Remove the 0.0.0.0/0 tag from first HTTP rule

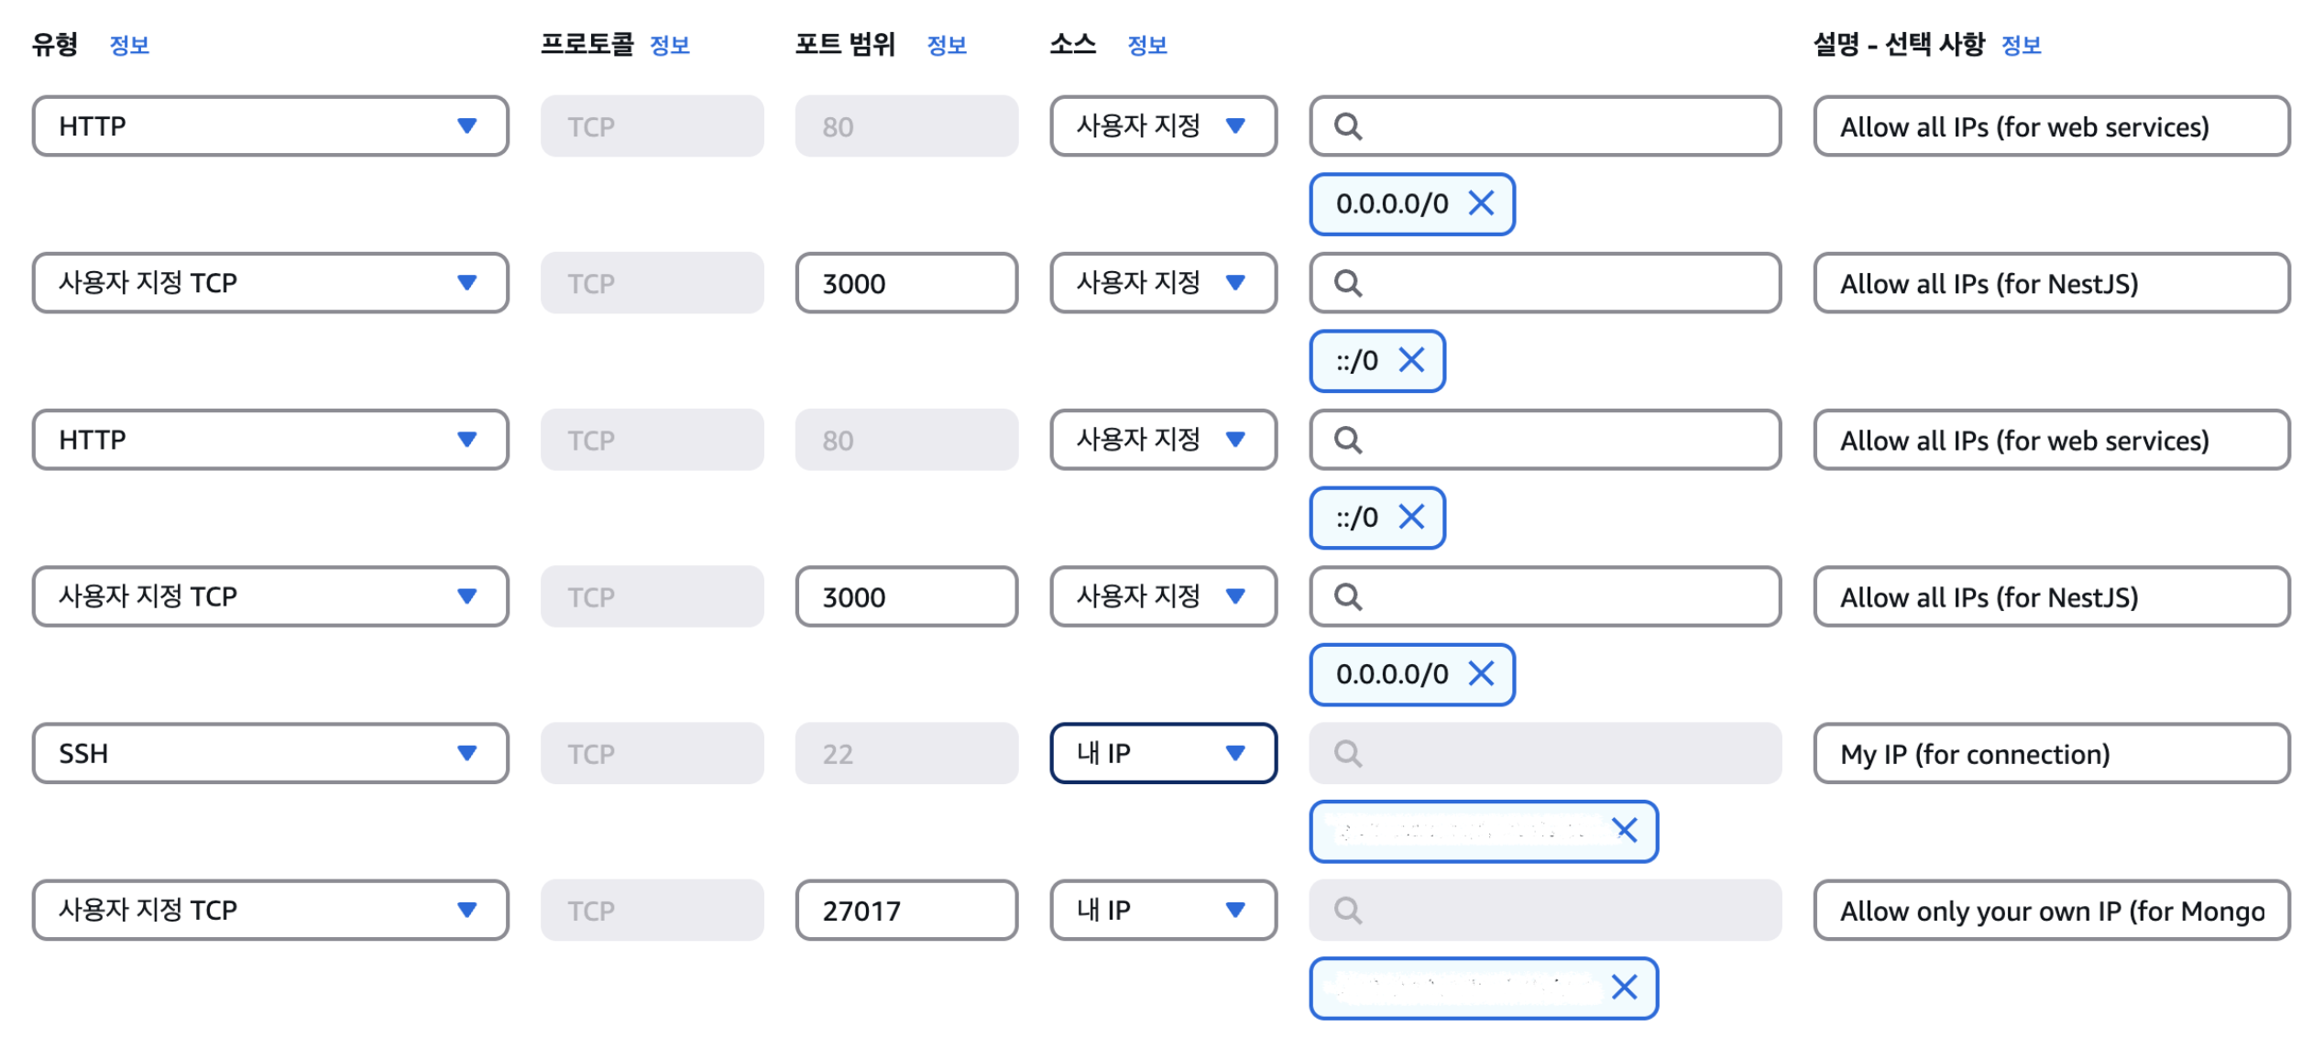click(1480, 203)
